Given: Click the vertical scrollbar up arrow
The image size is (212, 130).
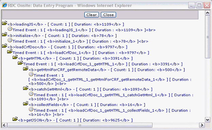Looking at the screenshot, I should coord(208,13).
